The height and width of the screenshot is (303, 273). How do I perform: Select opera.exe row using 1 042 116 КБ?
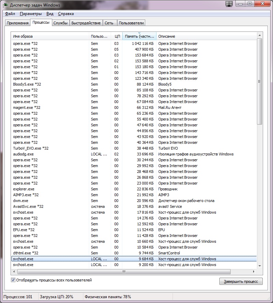(134, 43)
